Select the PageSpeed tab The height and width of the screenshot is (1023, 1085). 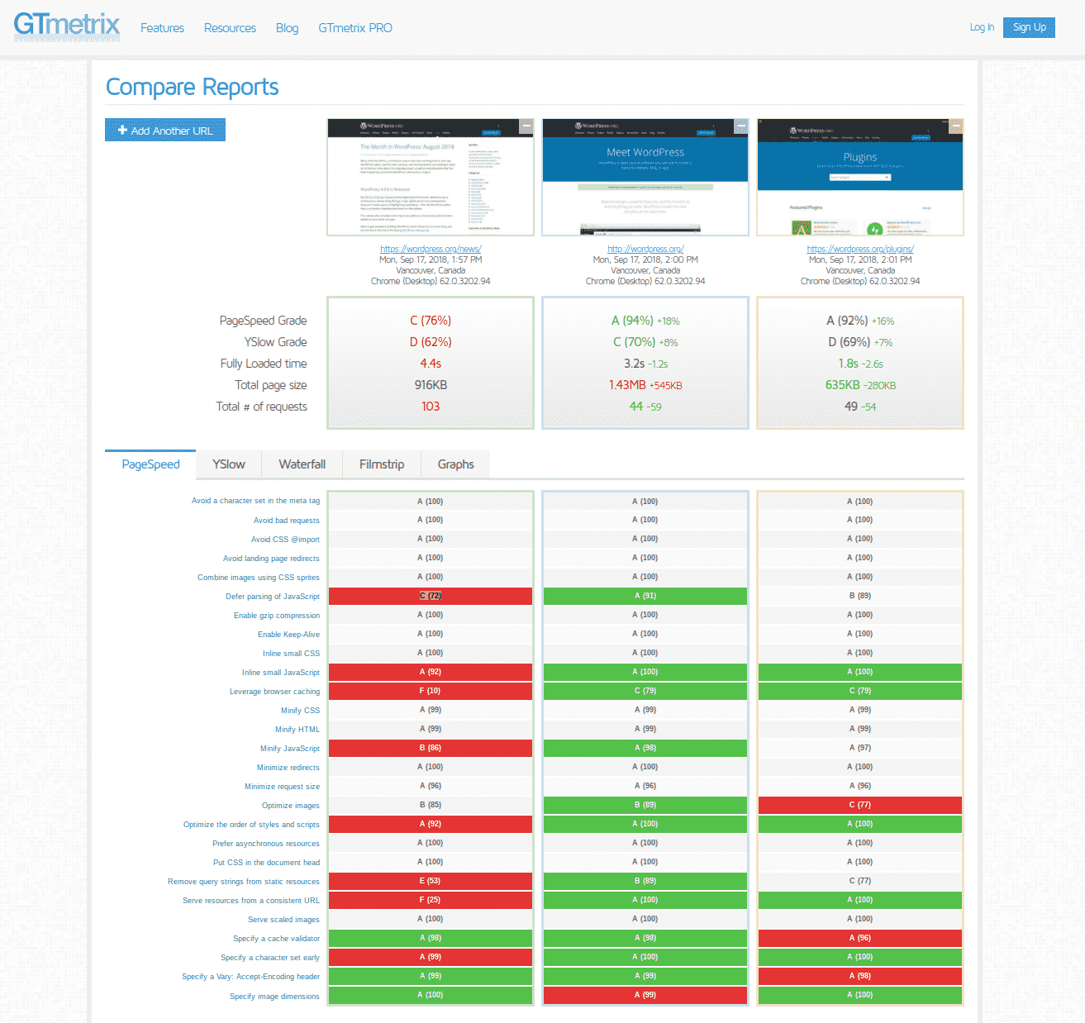pyautogui.click(x=150, y=464)
